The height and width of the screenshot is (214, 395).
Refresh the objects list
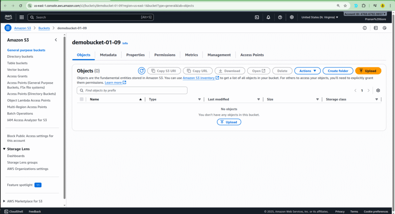click(142, 71)
